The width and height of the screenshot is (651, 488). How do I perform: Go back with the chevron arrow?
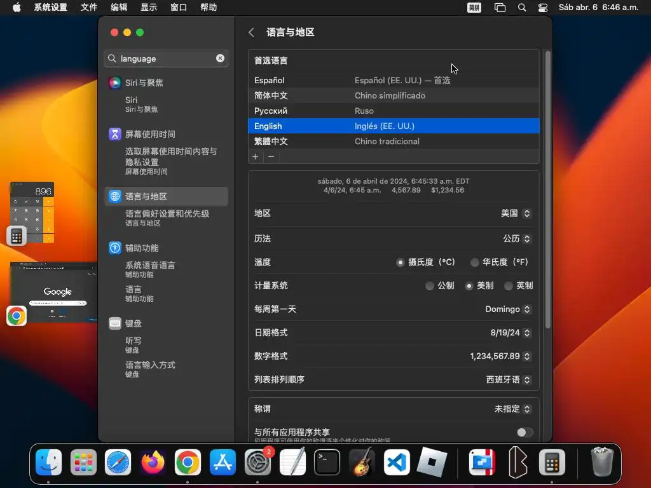251,32
